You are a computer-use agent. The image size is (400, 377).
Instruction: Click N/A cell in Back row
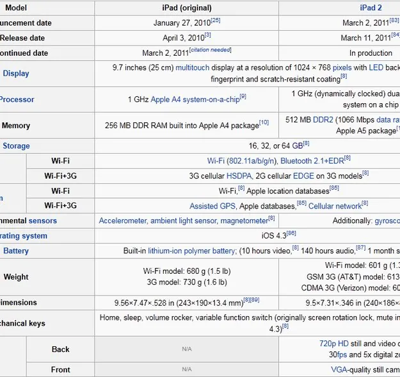[x=187, y=349]
